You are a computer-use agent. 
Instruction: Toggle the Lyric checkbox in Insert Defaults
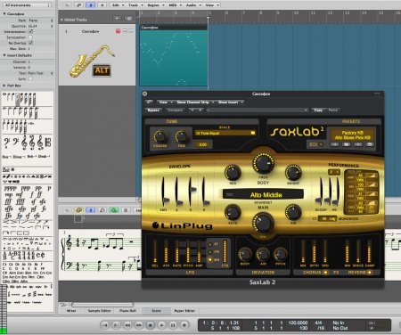(30, 78)
